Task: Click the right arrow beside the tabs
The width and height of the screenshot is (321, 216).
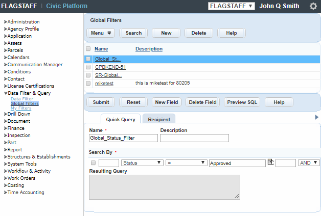Action: point(317,117)
